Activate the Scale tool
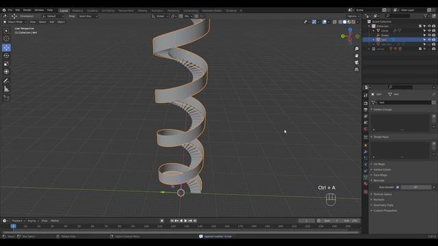 (6, 64)
